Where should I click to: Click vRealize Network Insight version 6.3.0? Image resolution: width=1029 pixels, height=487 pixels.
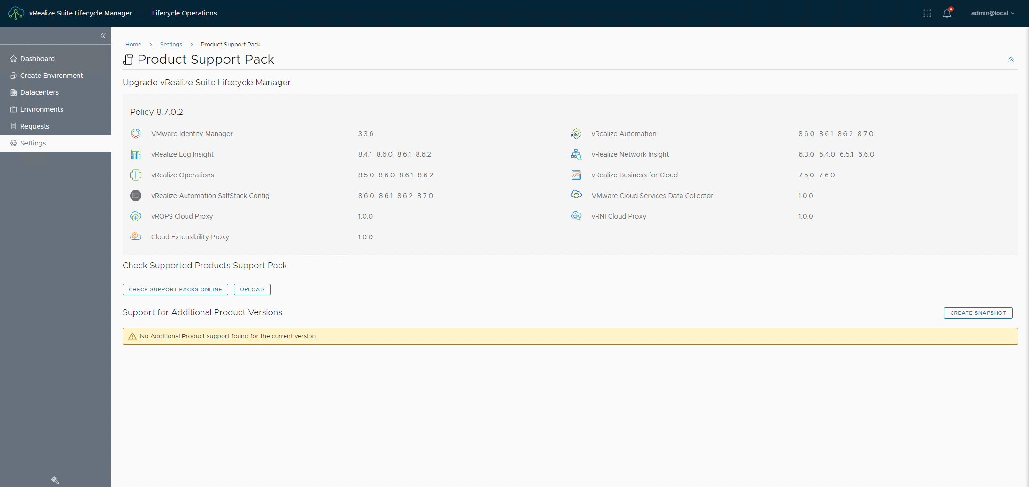(806, 154)
